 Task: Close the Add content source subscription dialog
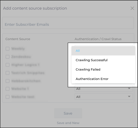pyautogui.click(x=132, y=8)
